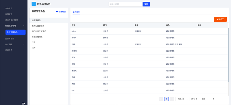This screenshot has width=231, height=105.
Task: Click the blue app logo square
Action: pyautogui.click(x=34, y=4)
